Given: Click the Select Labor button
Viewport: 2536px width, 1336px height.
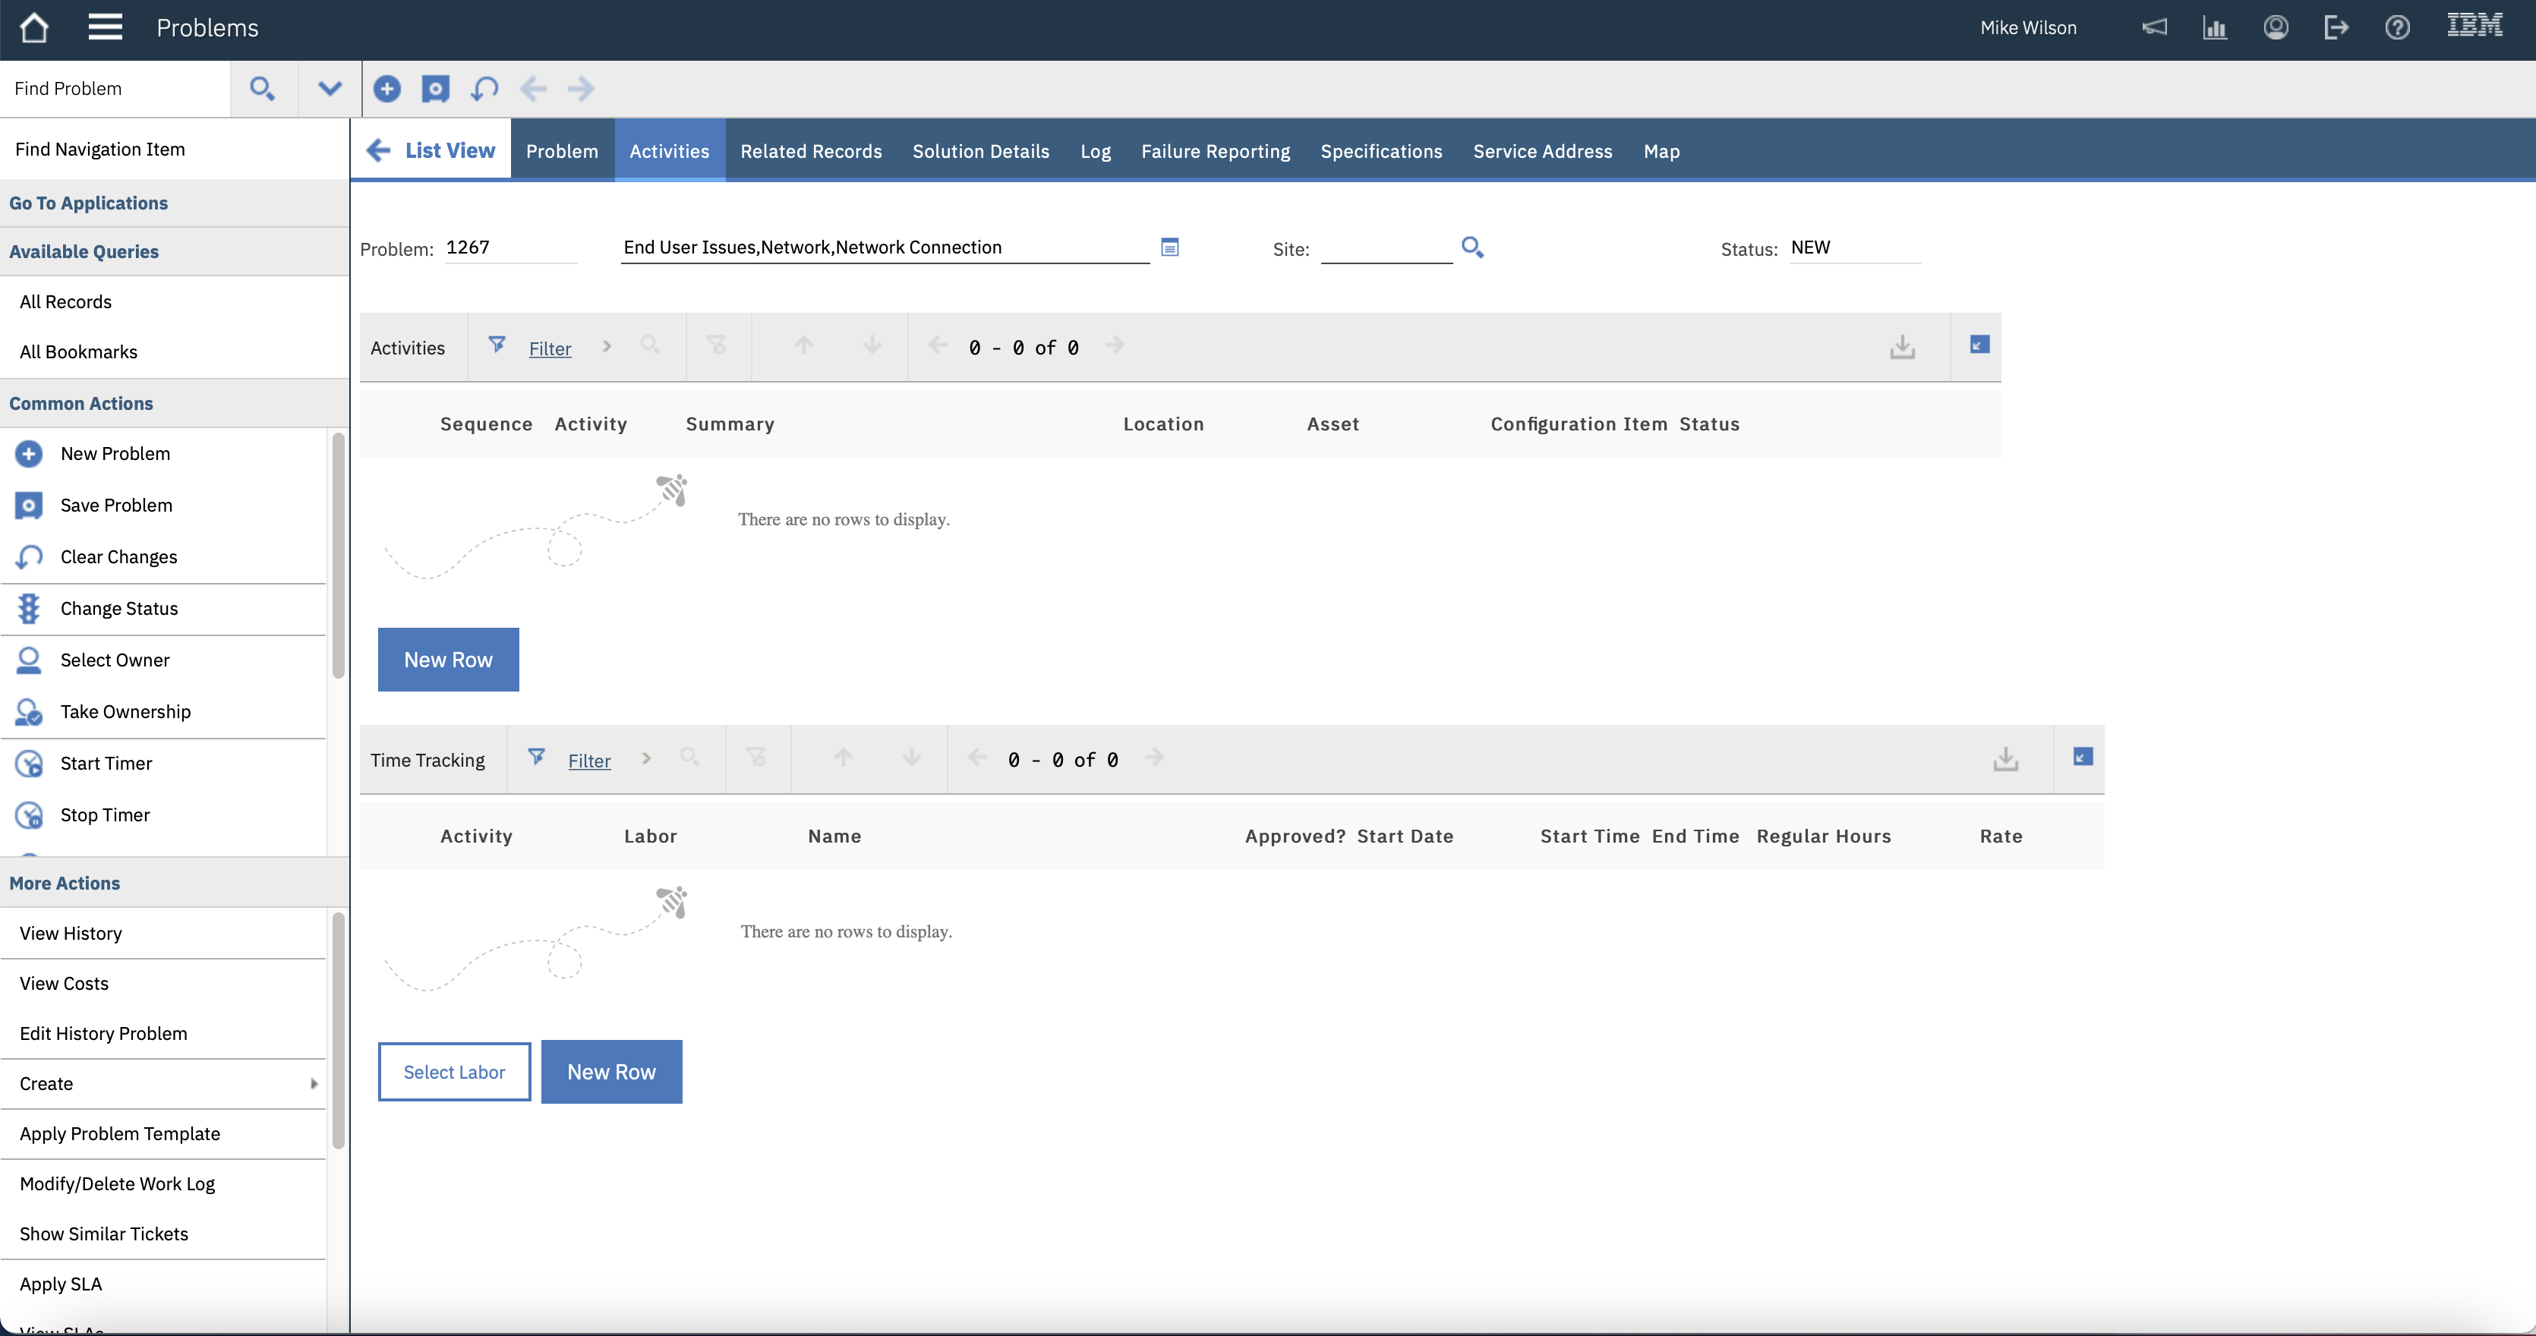Looking at the screenshot, I should point(454,1071).
